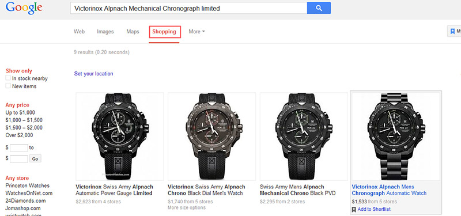Click the Go price button

[x=35, y=159]
